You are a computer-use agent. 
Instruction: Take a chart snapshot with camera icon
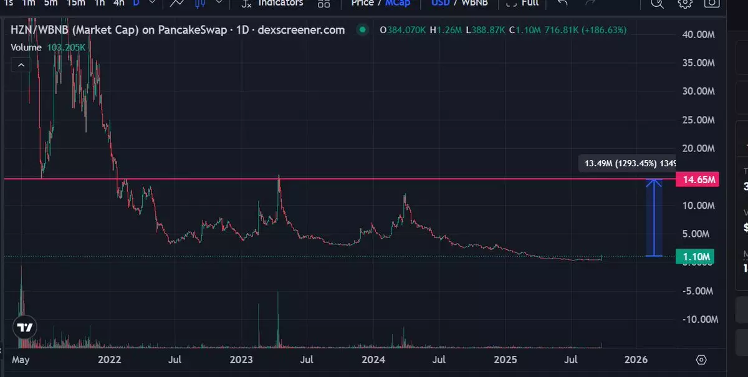711,3
